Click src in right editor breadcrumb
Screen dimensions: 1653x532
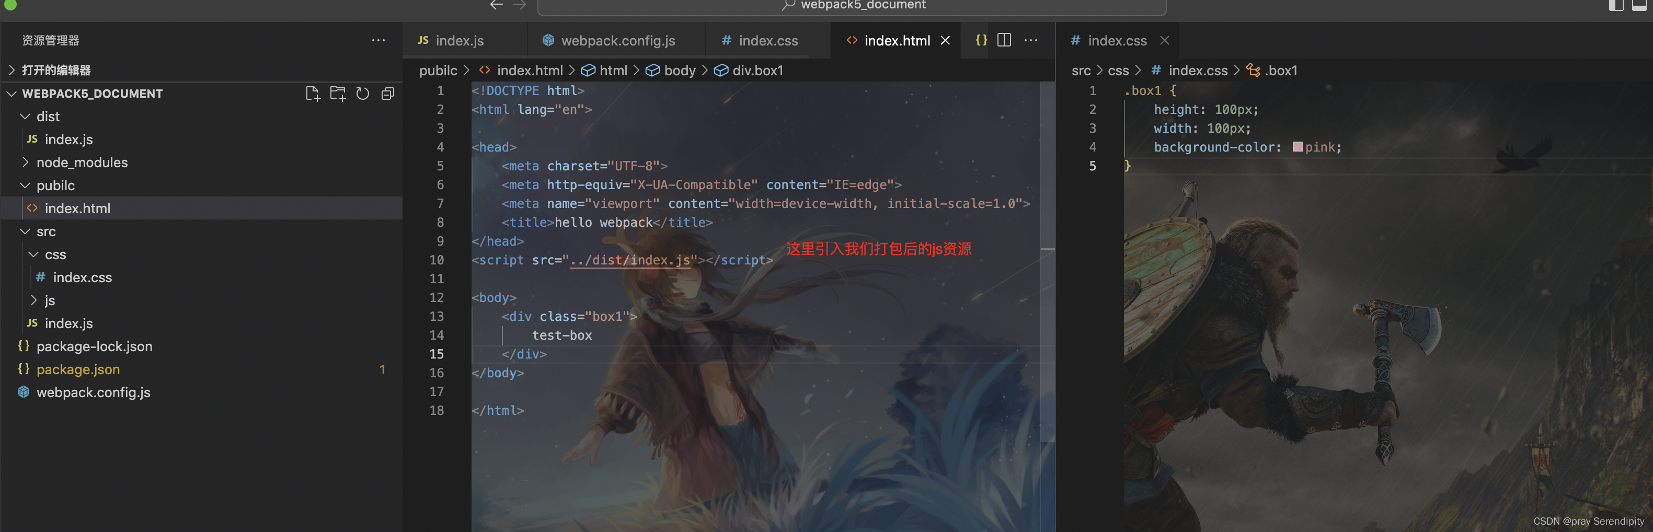pyautogui.click(x=1081, y=71)
